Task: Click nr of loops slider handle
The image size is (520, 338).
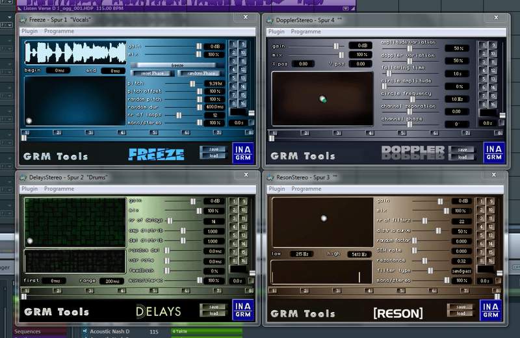Action: (x=179, y=115)
